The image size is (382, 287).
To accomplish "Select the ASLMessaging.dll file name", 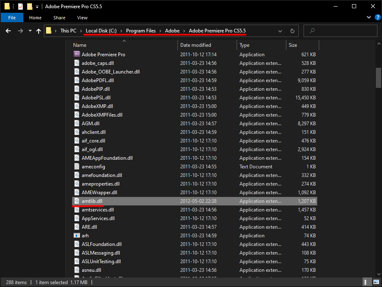I will (101, 253).
